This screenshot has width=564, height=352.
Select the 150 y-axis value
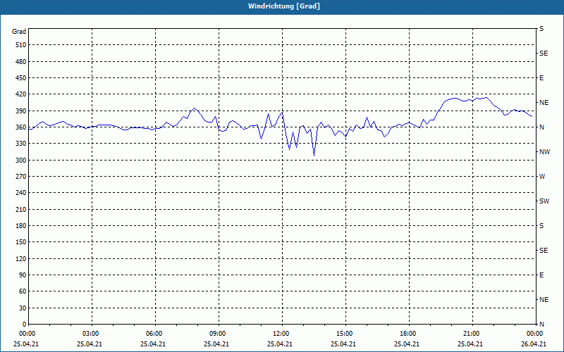[21, 242]
